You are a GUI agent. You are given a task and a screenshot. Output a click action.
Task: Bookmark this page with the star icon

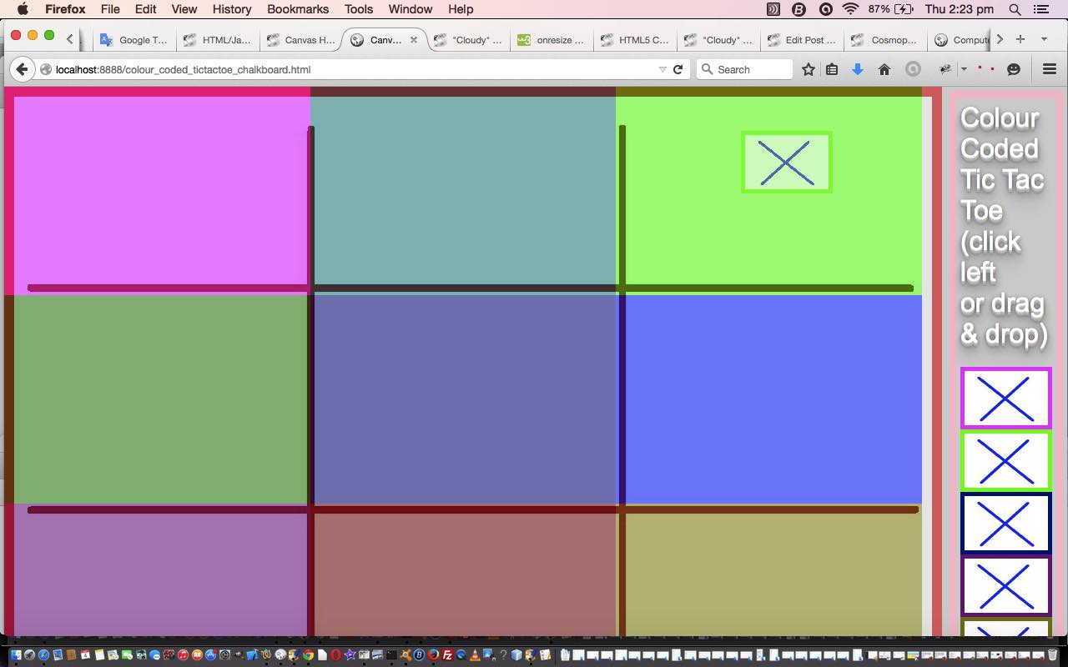click(808, 69)
